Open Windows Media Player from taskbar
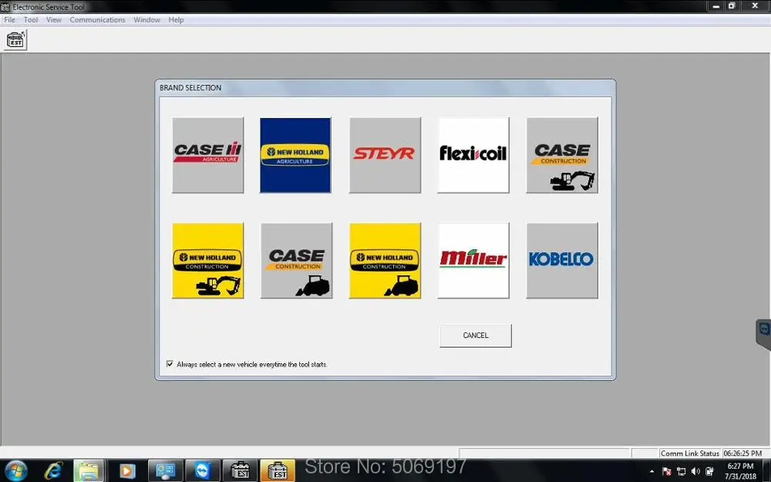 [127, 471]
